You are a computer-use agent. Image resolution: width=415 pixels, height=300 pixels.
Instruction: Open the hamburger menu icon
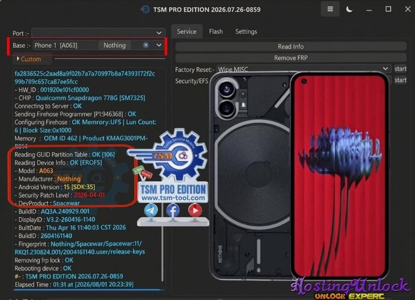point(330,9)
